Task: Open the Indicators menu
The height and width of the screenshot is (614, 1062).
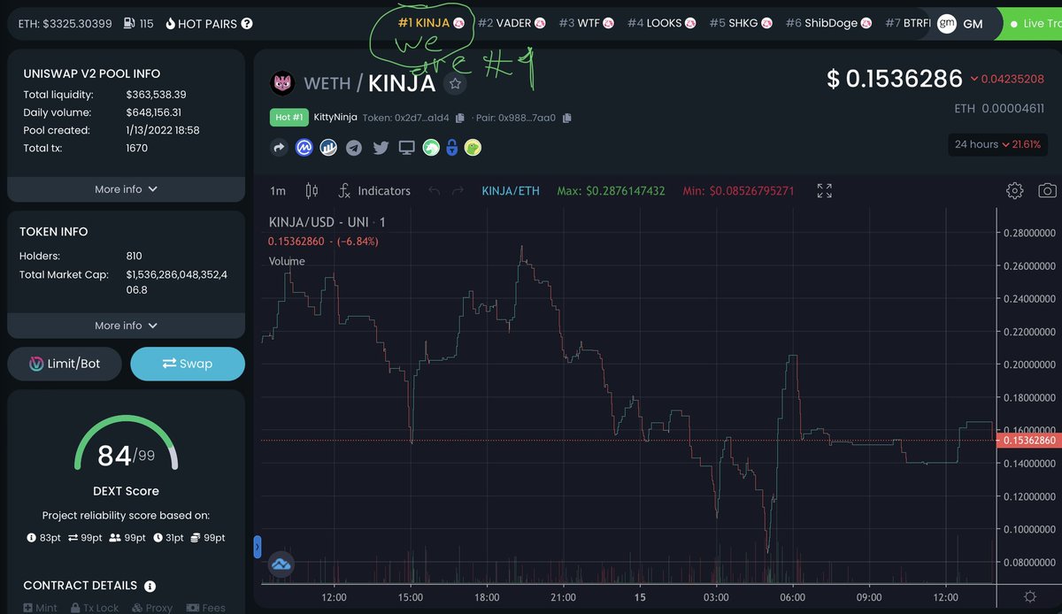Action: point(373,190)
